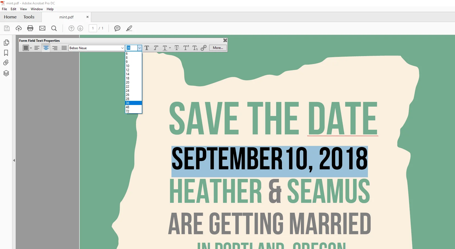Apply strikethrough to text

pos(177,48)
